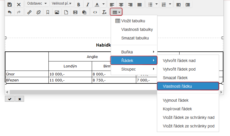
Task: Select Vlastnosti řádku from the submenu
Action: (188, 86)
